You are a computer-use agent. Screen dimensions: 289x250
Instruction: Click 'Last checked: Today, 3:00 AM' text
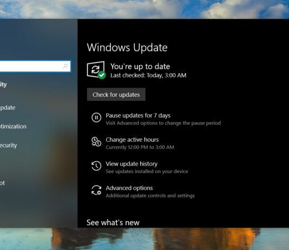[x=148, y=75]
